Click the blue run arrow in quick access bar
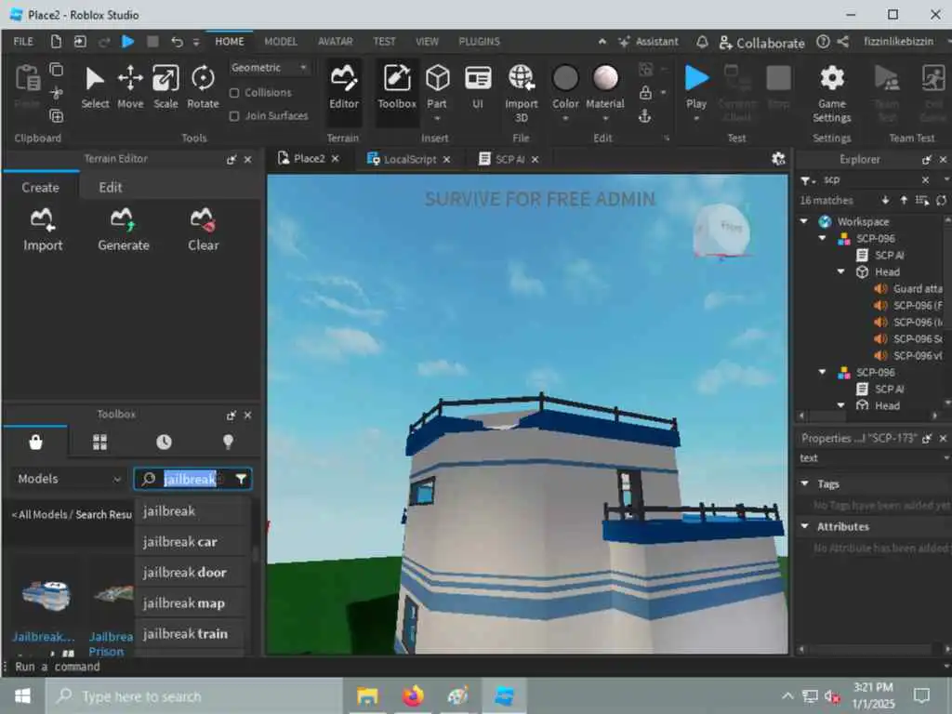The width and height of the screenshot is (952, 714). pyautogui.click(x=127, y=41)
